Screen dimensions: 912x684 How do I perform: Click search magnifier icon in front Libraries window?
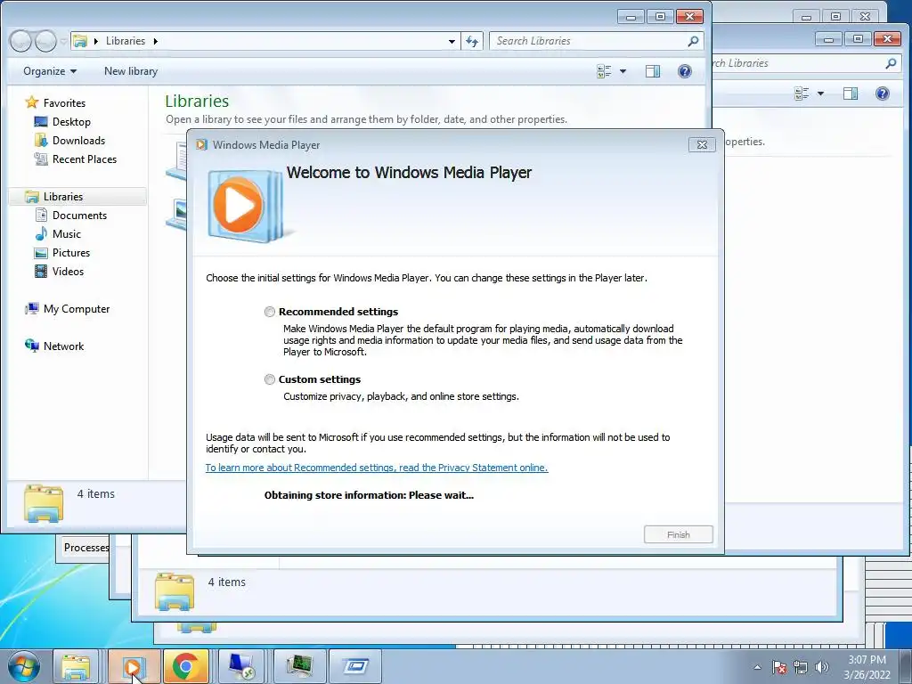[x=693, y=41]
